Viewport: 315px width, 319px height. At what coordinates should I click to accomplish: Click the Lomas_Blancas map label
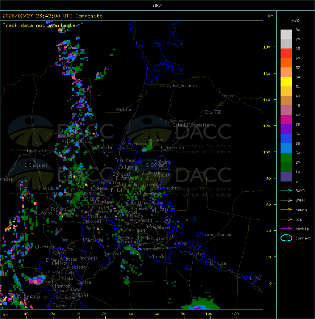point(217,235)
